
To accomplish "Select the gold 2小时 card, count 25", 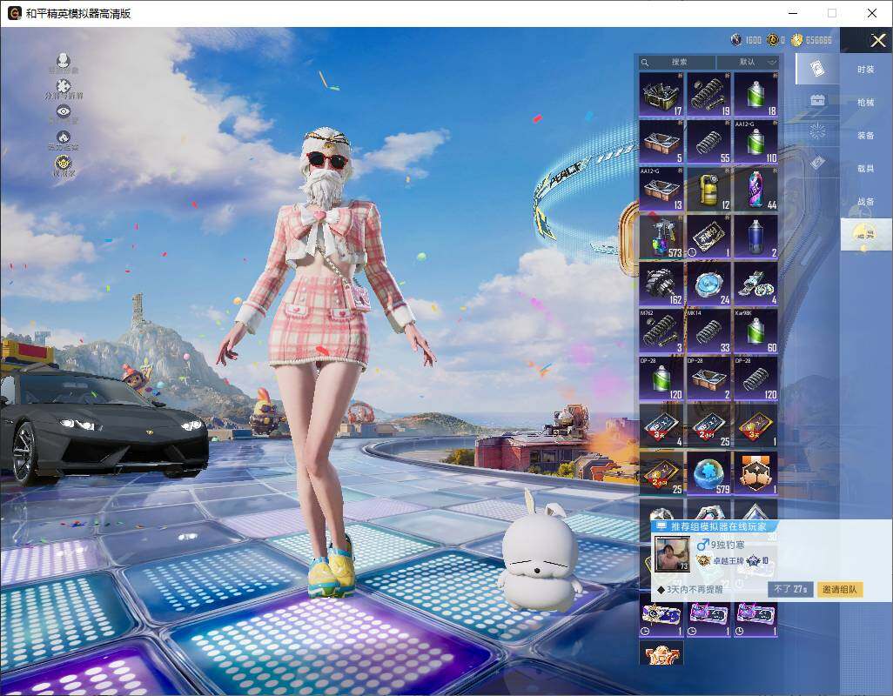I will [x=661, y=473].
